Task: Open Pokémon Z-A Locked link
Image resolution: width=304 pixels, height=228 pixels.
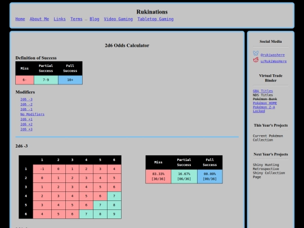Action: (x=264, y=109)
